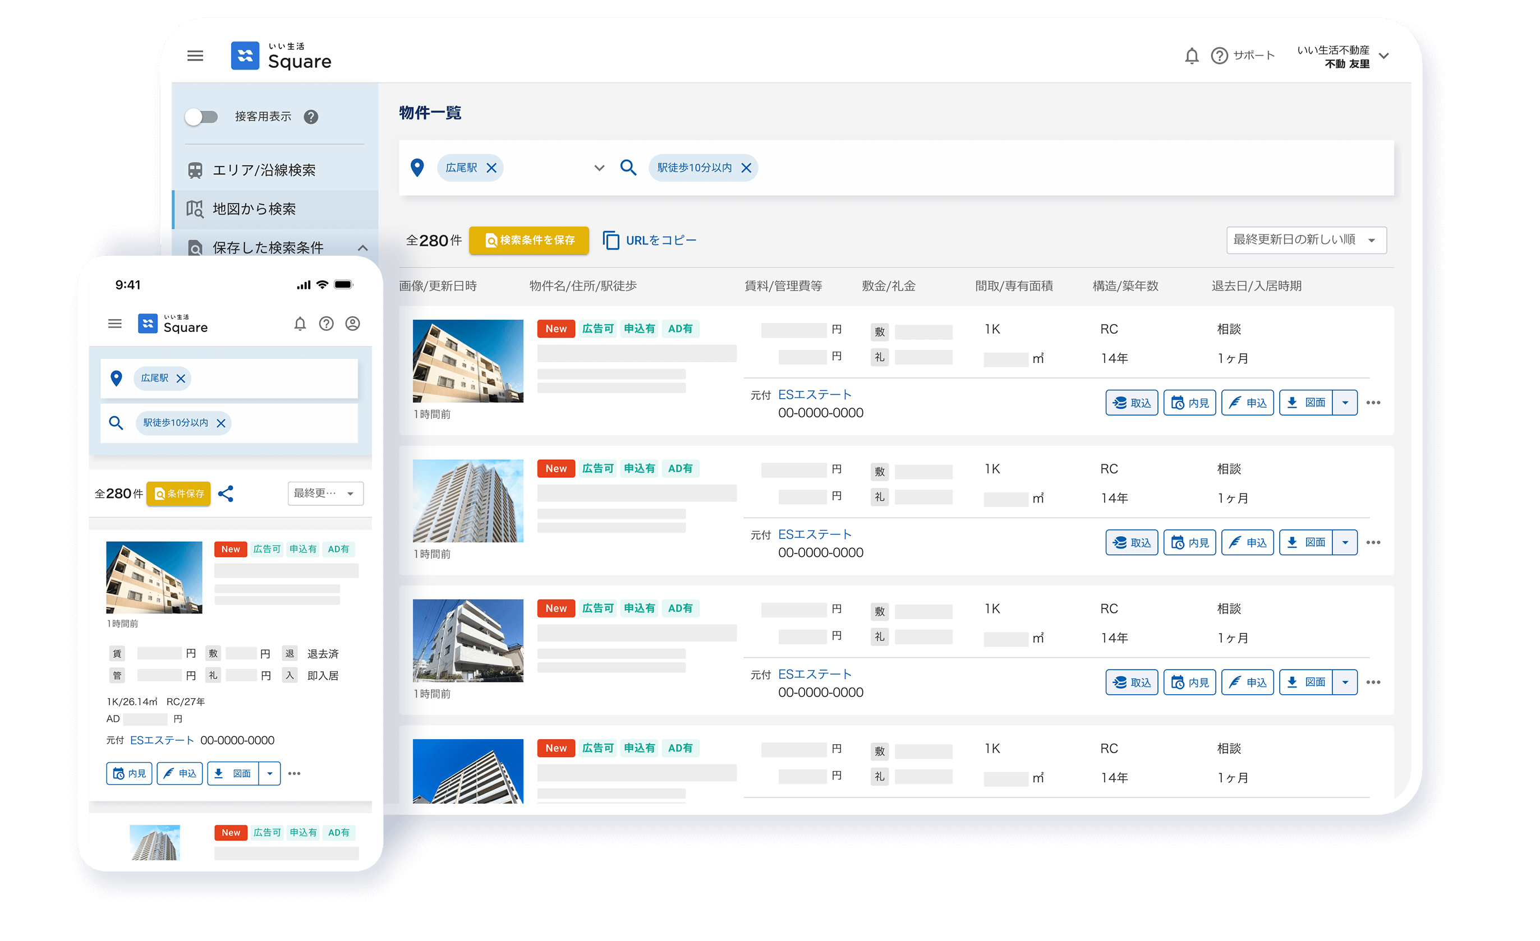Image resolution: width=1540 pixels, height=941 pixels.
Task: Click the 物件名/住所/駅徒歩 column header
Action: tap(583, 286)
